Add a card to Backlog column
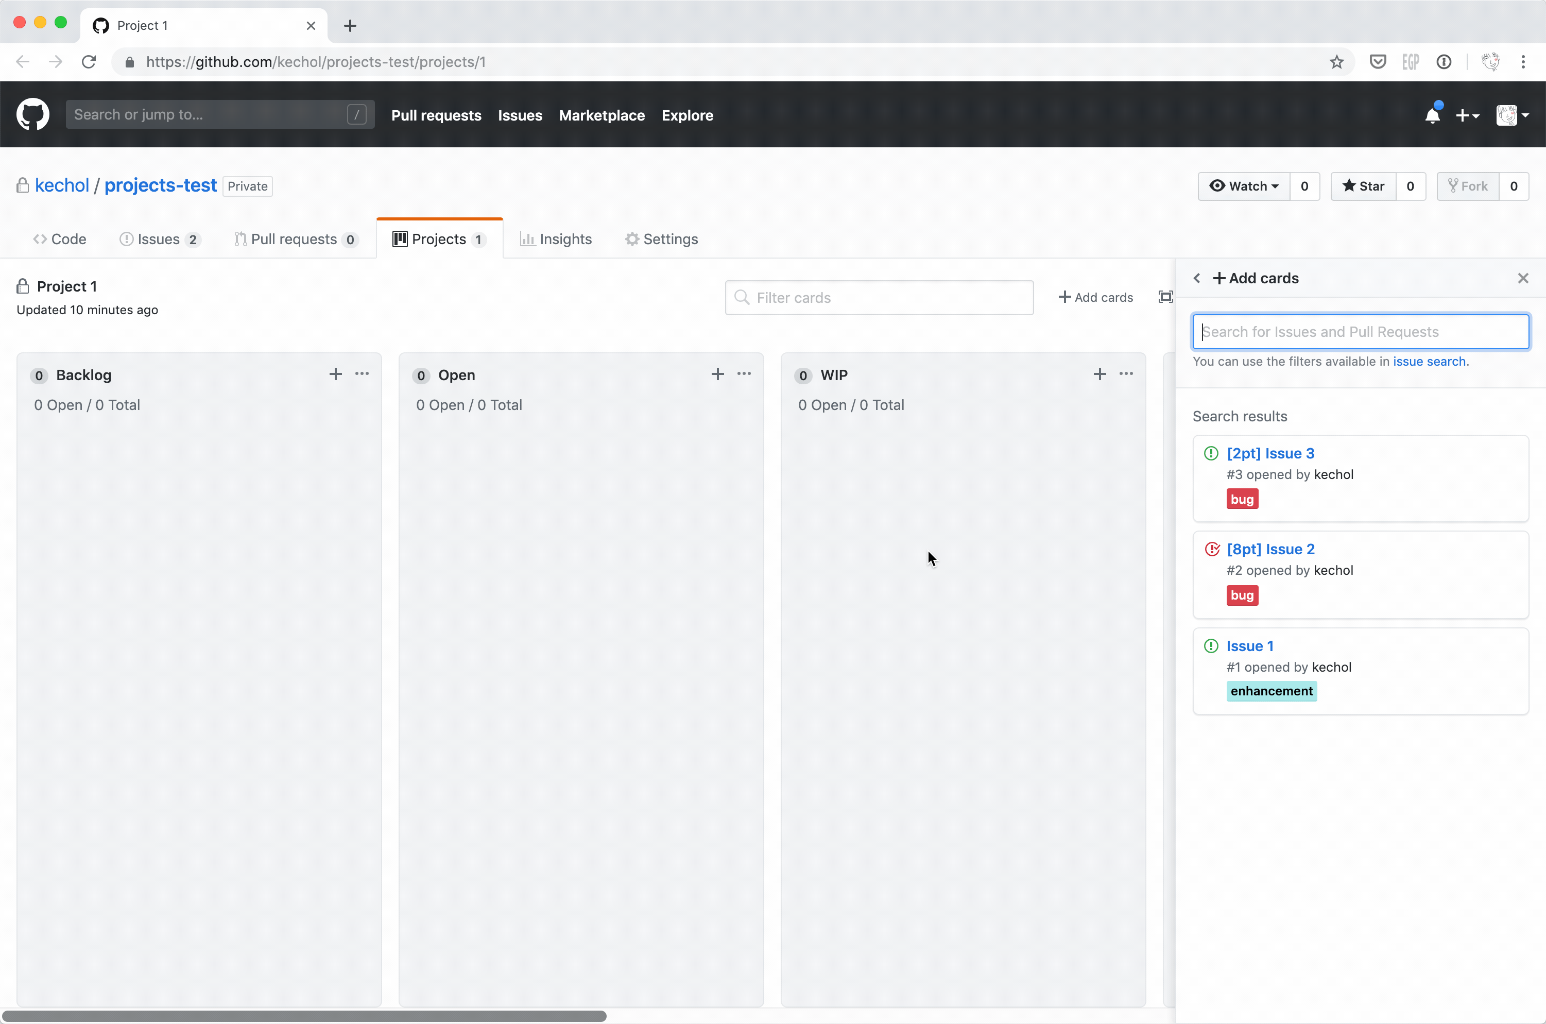 [335, 374]
